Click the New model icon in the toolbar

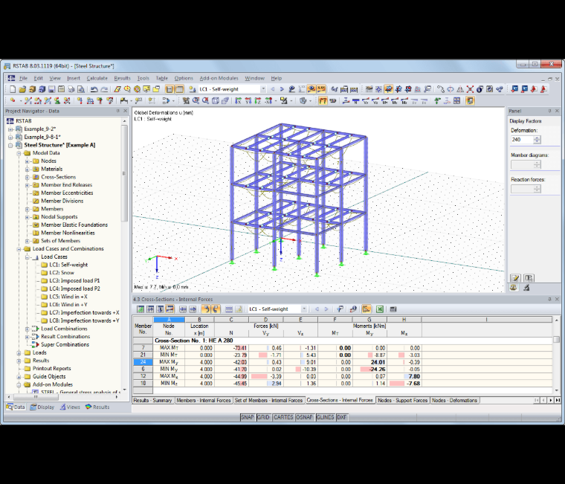[x=13, y=89]
